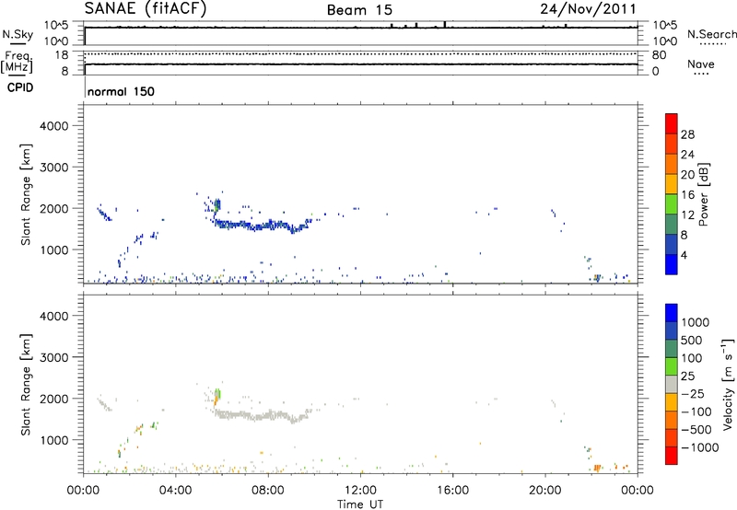Click the Nave legend label
Viewport: 737px width, 510px height.
coord(701,64)
